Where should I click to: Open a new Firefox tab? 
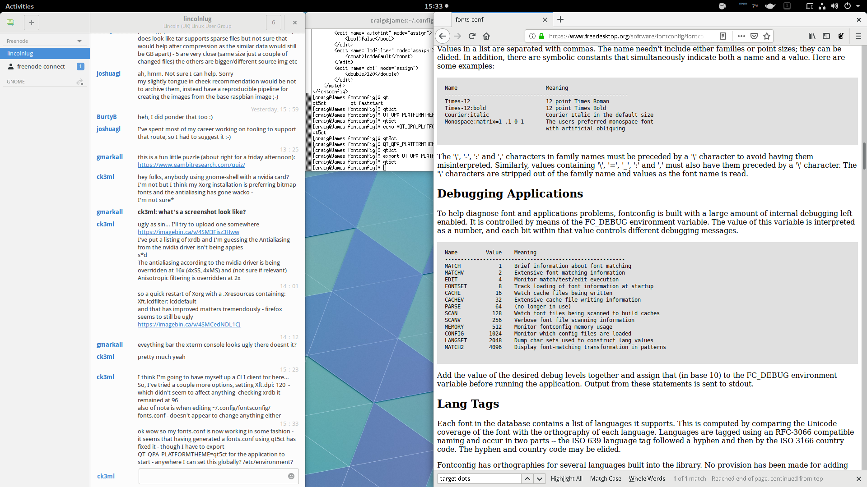560,19
